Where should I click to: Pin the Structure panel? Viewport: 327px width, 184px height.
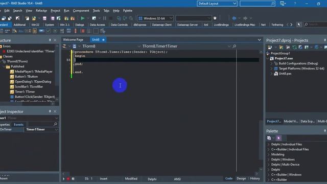(50, 40)
